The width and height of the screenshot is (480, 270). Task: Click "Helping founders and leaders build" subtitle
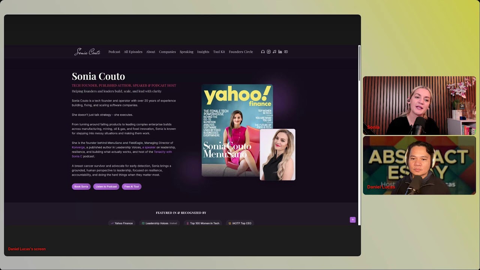coord(117,91)
